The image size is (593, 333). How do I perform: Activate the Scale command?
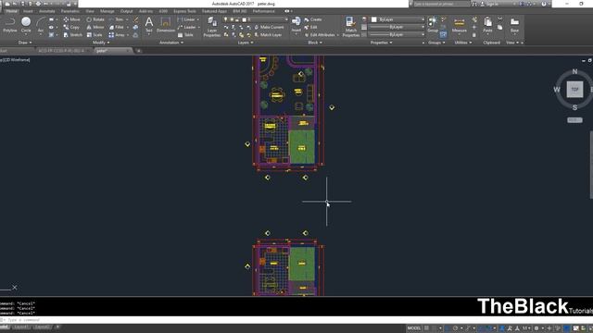tap(95, 35)
